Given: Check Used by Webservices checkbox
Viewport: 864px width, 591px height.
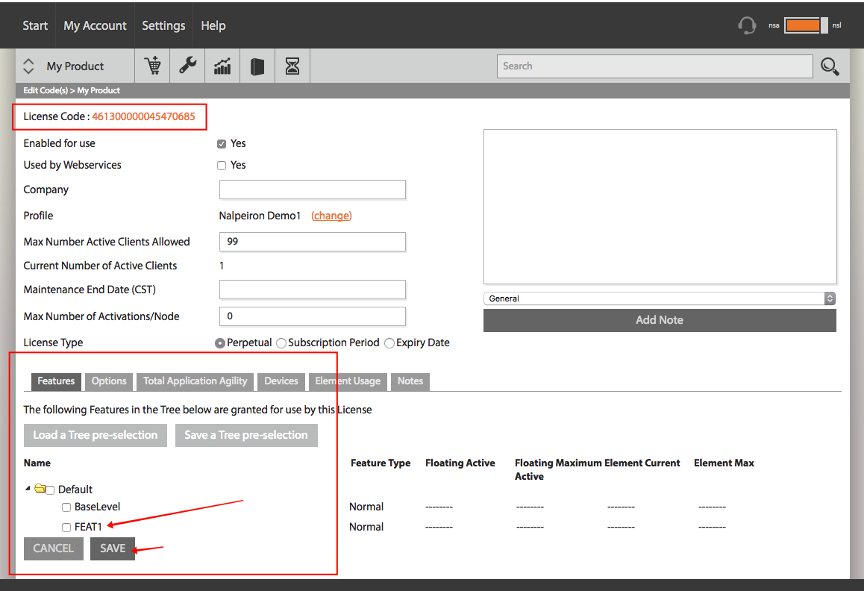Looking at the screenshot, I should tap(222, 166).
